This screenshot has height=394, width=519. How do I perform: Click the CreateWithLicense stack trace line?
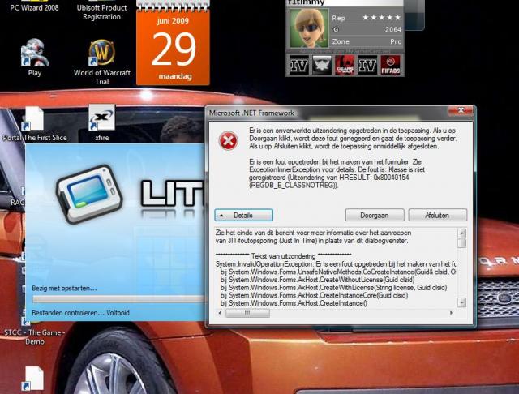[x=333, y=288]
